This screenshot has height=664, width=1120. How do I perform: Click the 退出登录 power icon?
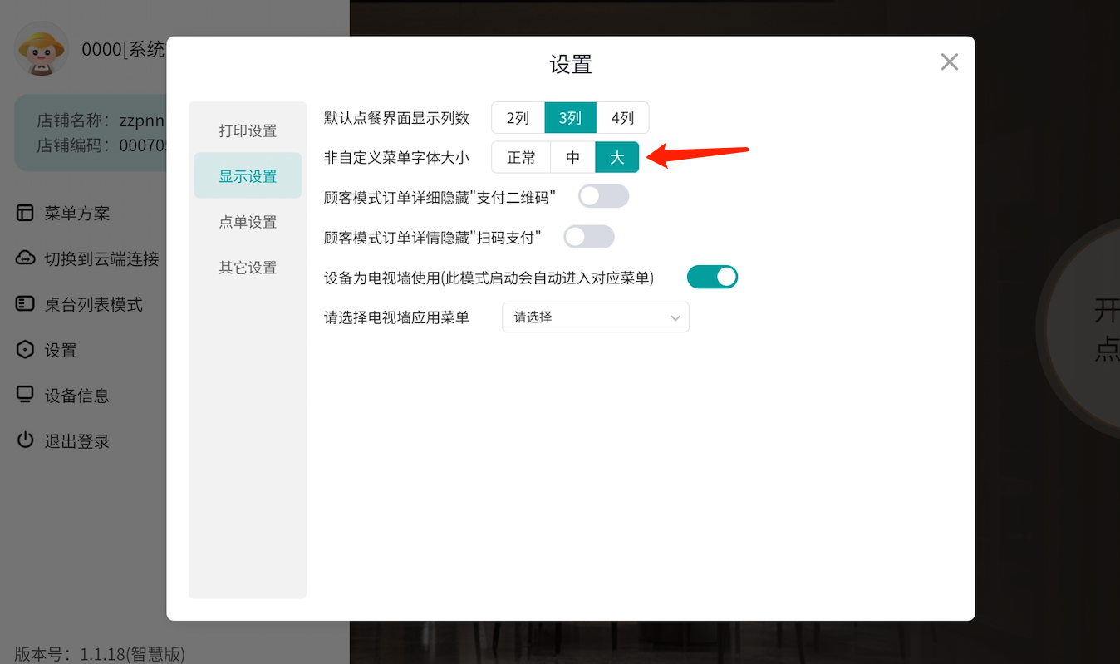click(x=26, y=440)
